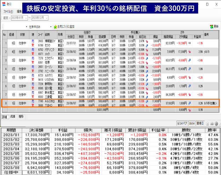Click the red arrow in totals row

coord(189,110)
